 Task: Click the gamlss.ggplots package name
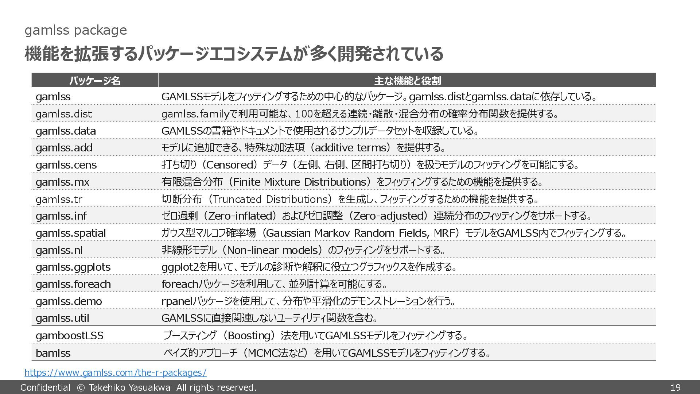[x=73, y=267]
